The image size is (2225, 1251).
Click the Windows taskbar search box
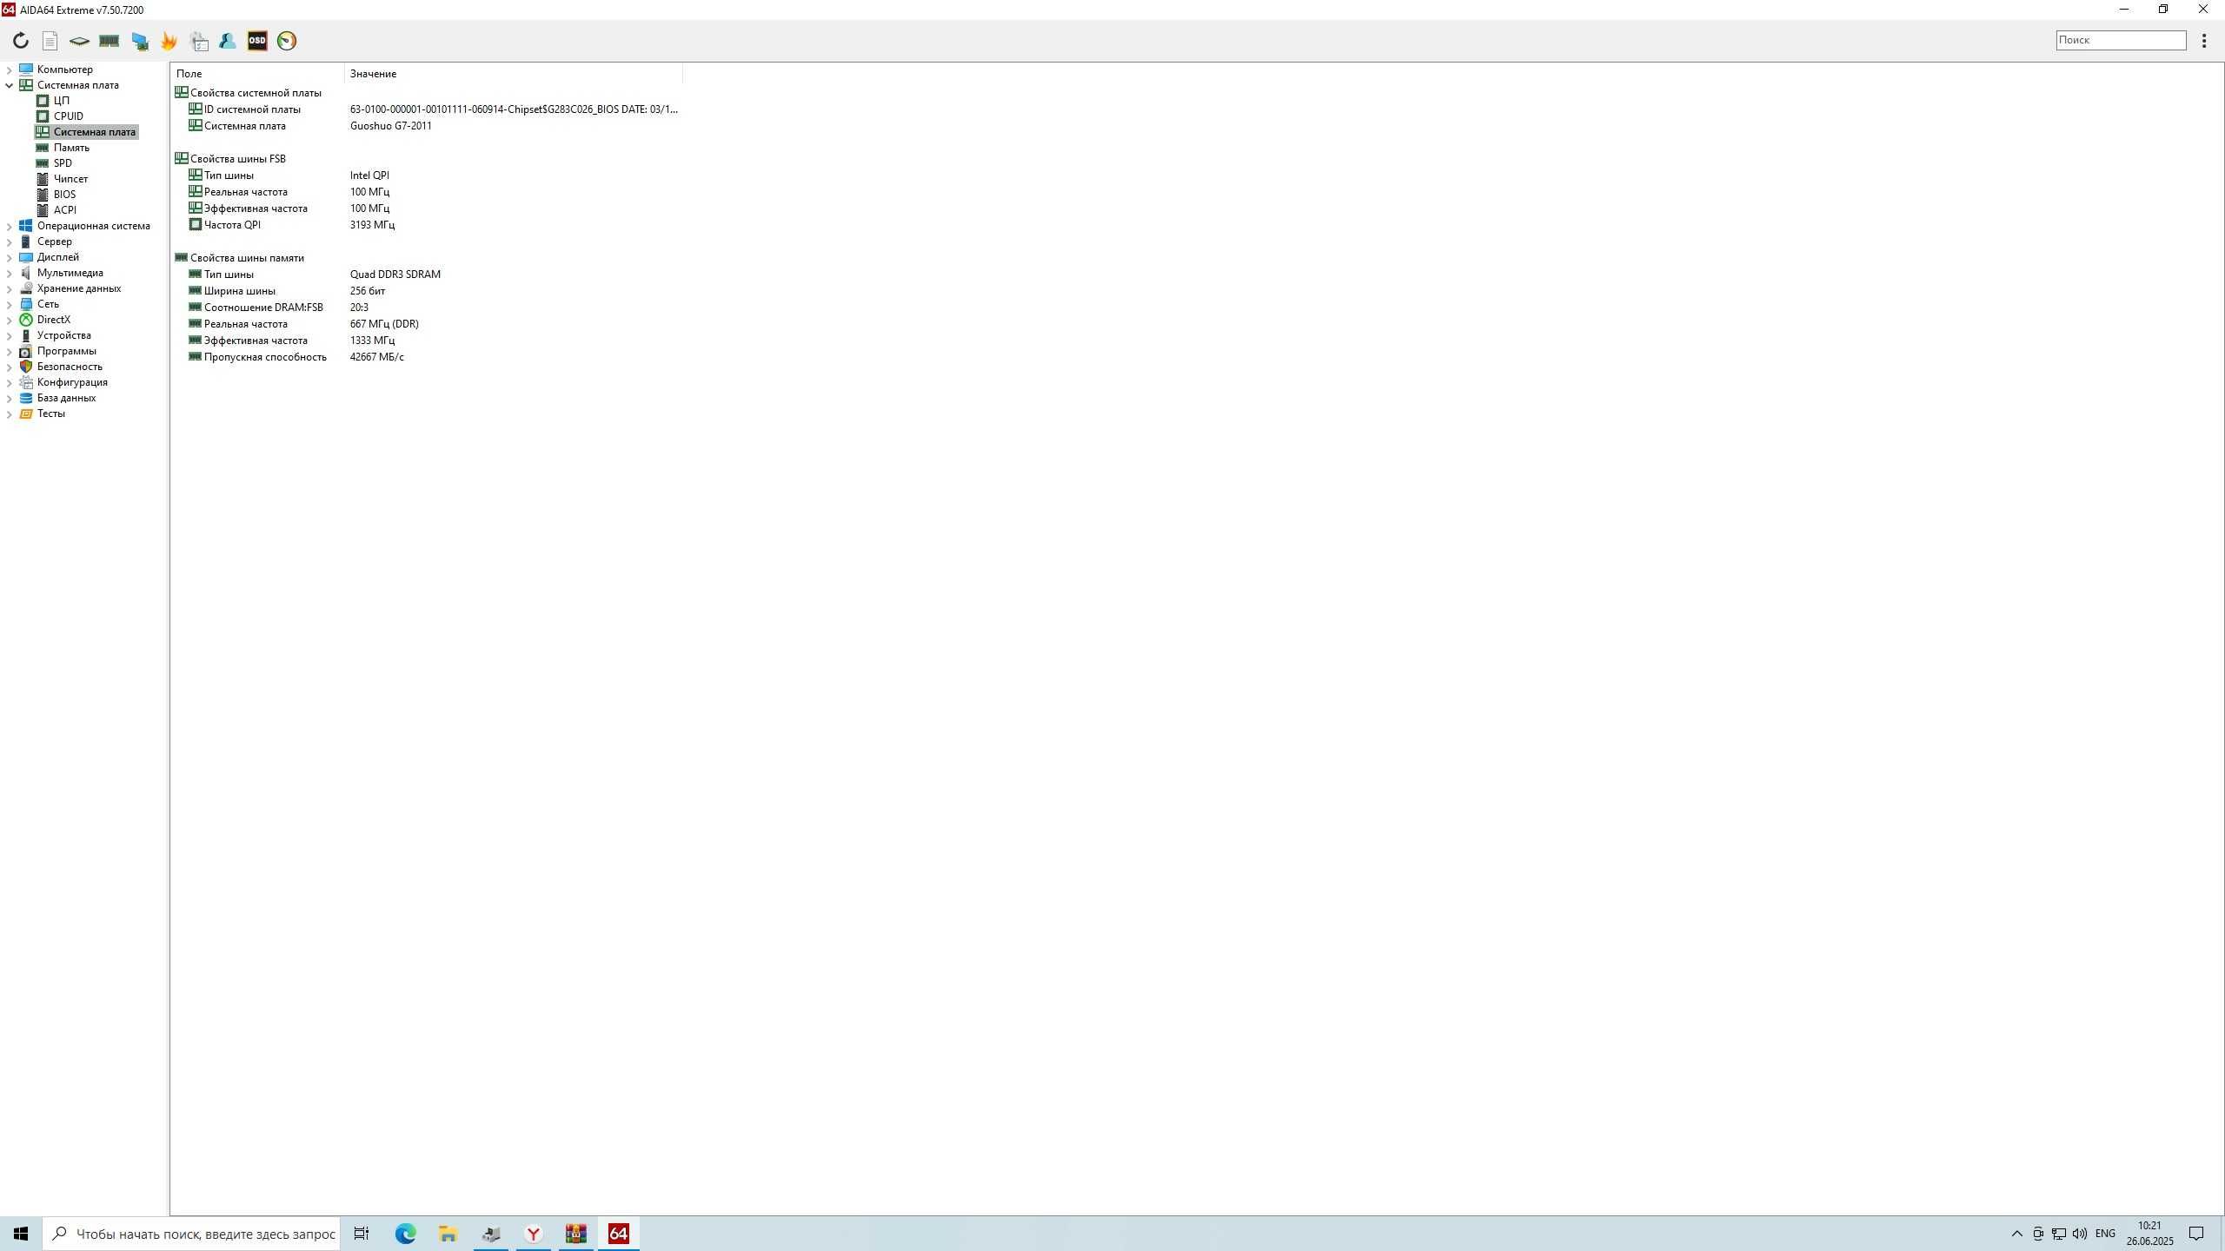tap(191, 1234)
